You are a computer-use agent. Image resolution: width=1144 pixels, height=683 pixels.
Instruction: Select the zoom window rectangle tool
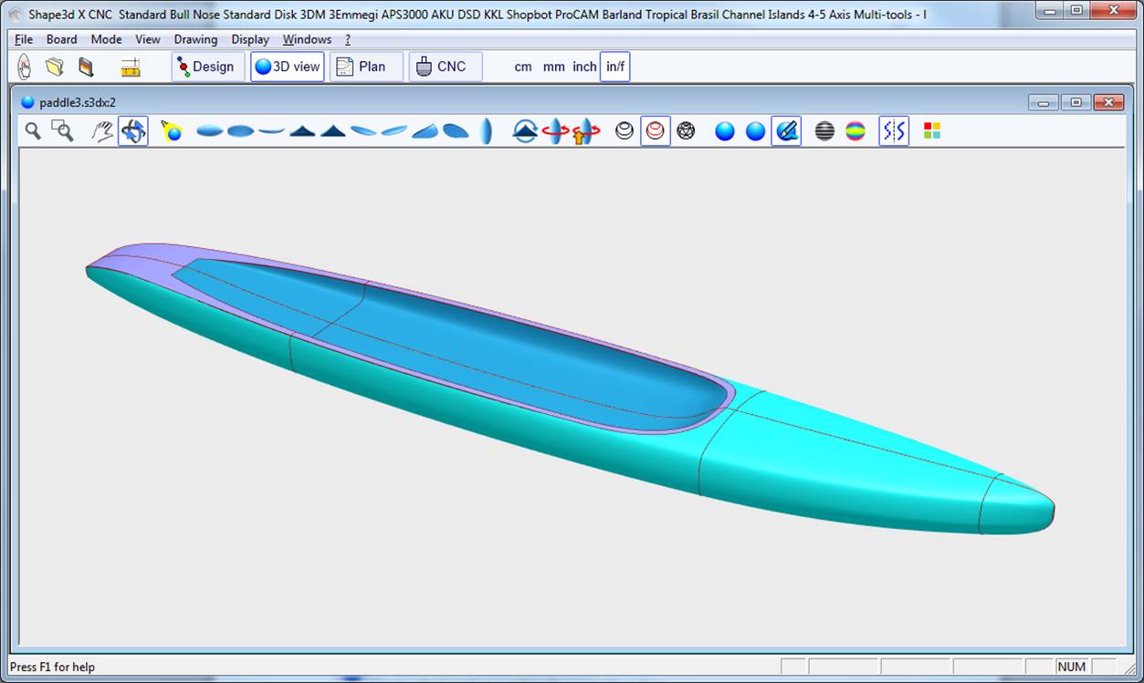(x=63, y=131)
